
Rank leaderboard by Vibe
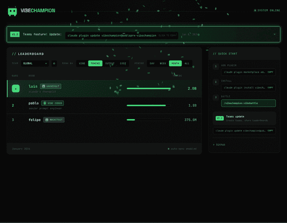[82, 64]
